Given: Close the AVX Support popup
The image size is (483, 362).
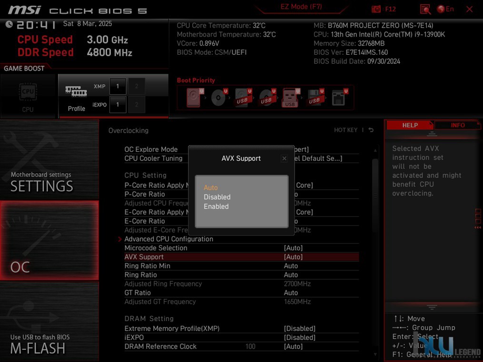Looking at the screenshot, I should (284, 158).
